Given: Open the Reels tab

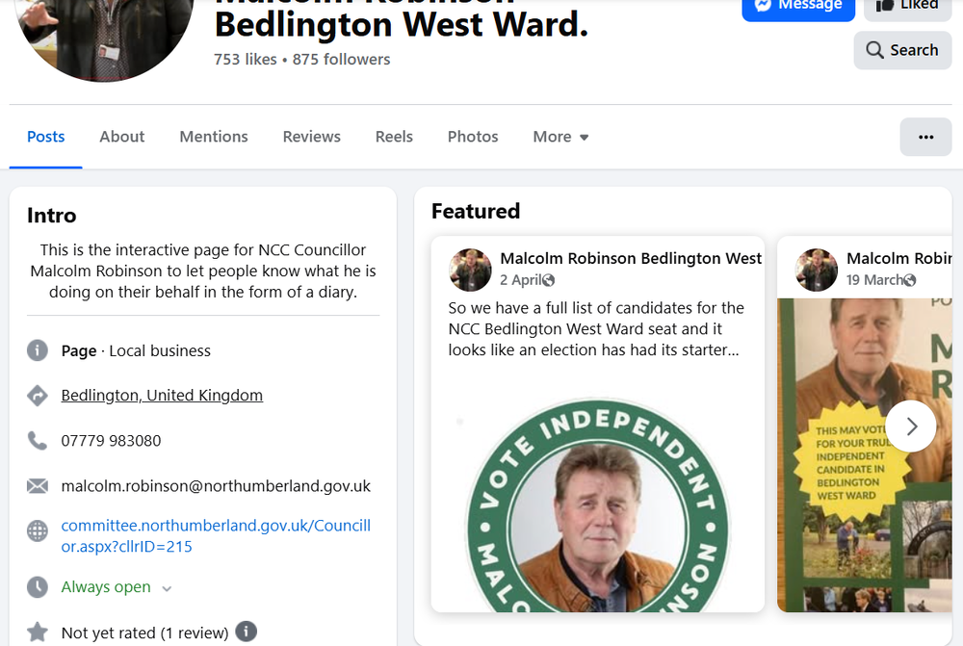Looking at the screenshot, I should [394, 137].
